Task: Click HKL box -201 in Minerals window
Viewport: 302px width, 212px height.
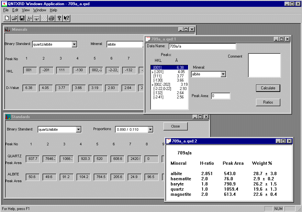Action: 46,70
